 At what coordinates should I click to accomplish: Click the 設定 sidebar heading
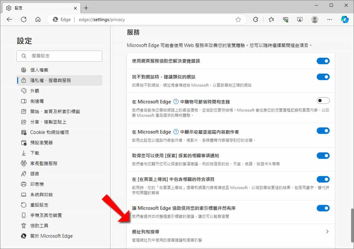pyautogui.click(x=24, y=41)
